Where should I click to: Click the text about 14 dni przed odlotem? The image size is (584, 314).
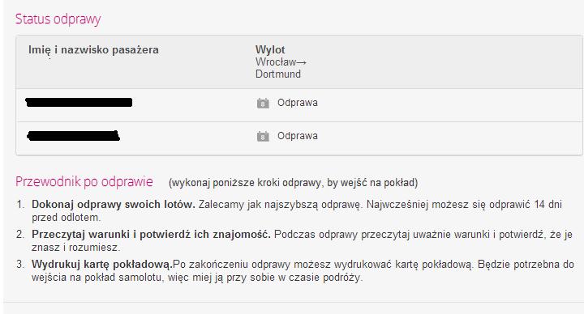(297, 210)
